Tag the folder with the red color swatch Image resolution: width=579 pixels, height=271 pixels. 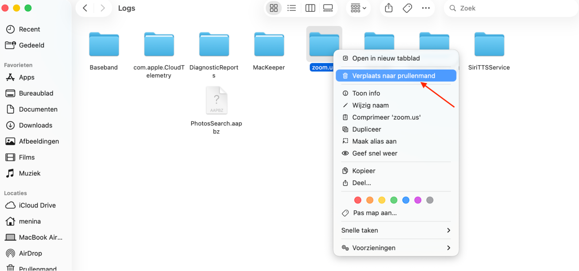coord(358,200)
